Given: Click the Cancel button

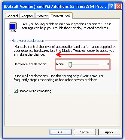Looking at the screenshot, I should tap(85, 132).
